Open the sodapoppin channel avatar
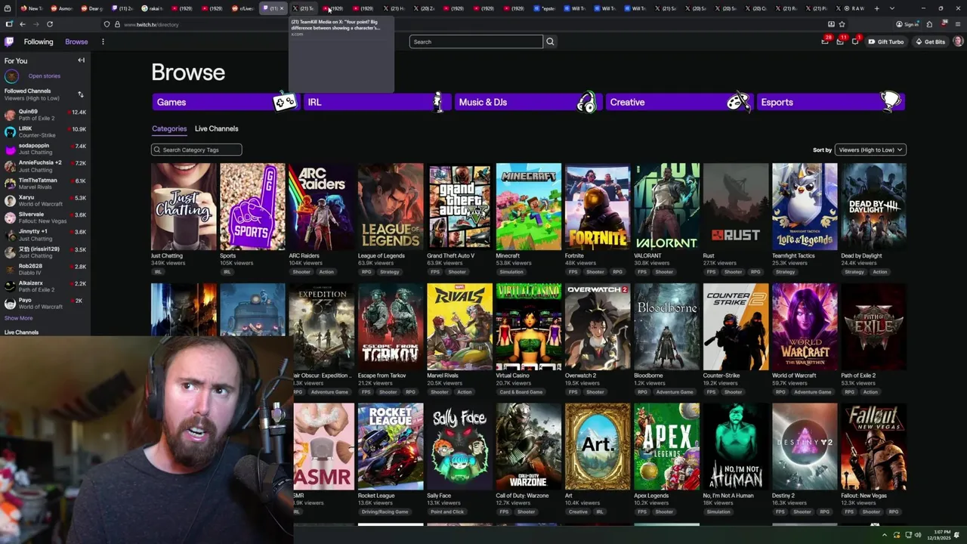 coord(10,149)
